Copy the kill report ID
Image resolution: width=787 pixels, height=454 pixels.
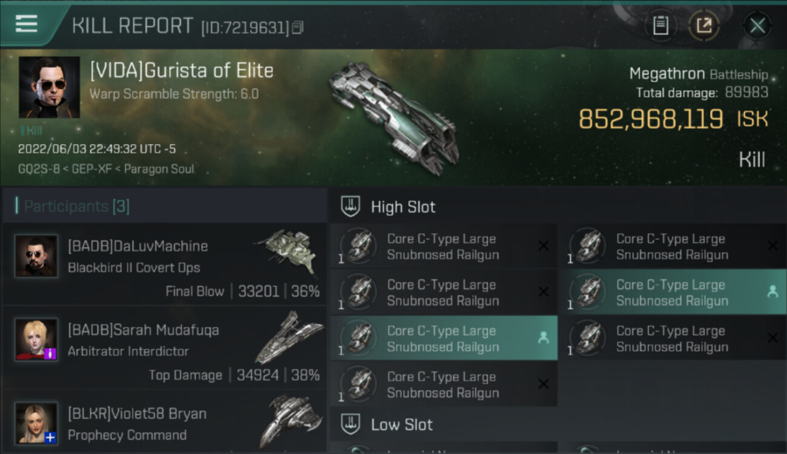(297, 28)
